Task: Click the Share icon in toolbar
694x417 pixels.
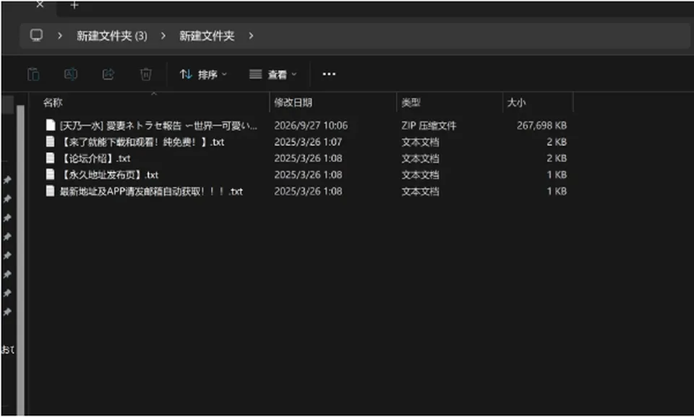Action: (x=108, y=74)
